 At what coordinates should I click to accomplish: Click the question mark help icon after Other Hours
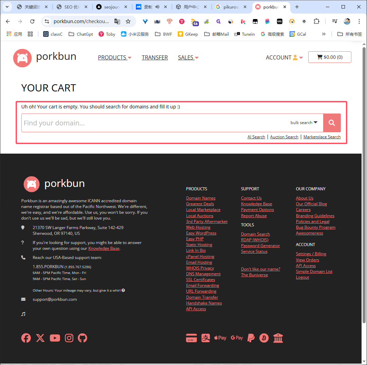[x=123, y=290]
